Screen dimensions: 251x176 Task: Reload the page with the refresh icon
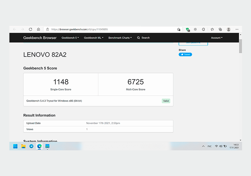pyautogui.click(x=30, y=29)
